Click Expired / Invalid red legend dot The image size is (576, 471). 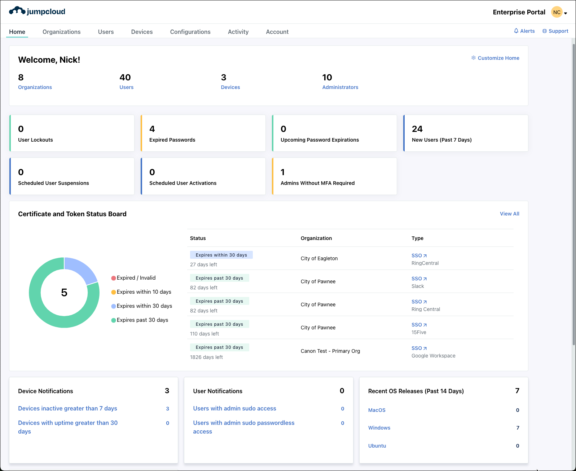click(114, 278)
